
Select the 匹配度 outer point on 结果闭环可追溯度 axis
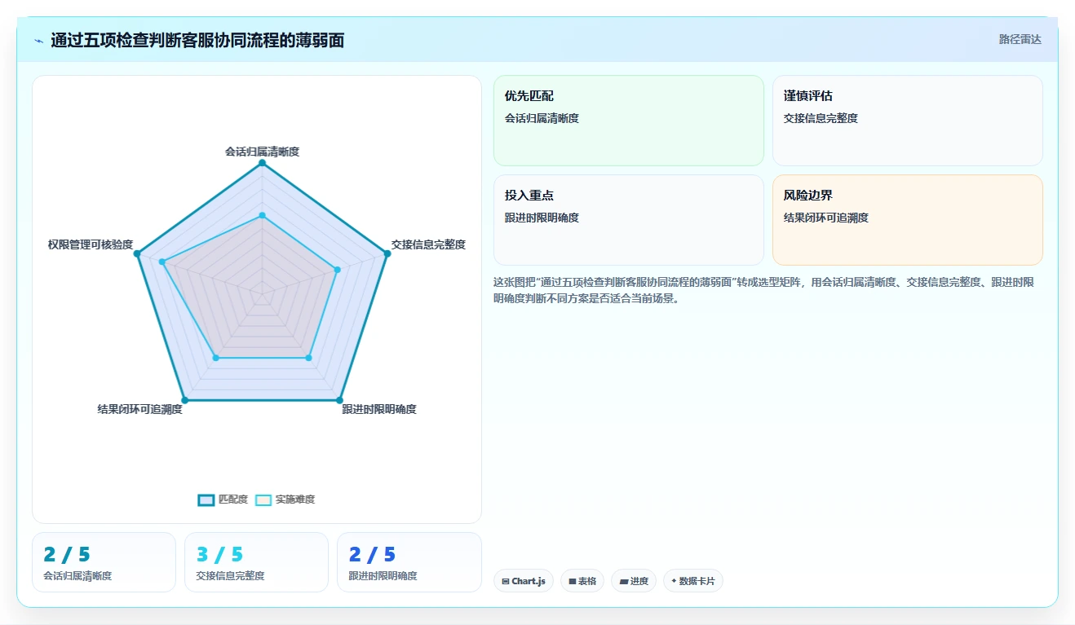(184, 399)
